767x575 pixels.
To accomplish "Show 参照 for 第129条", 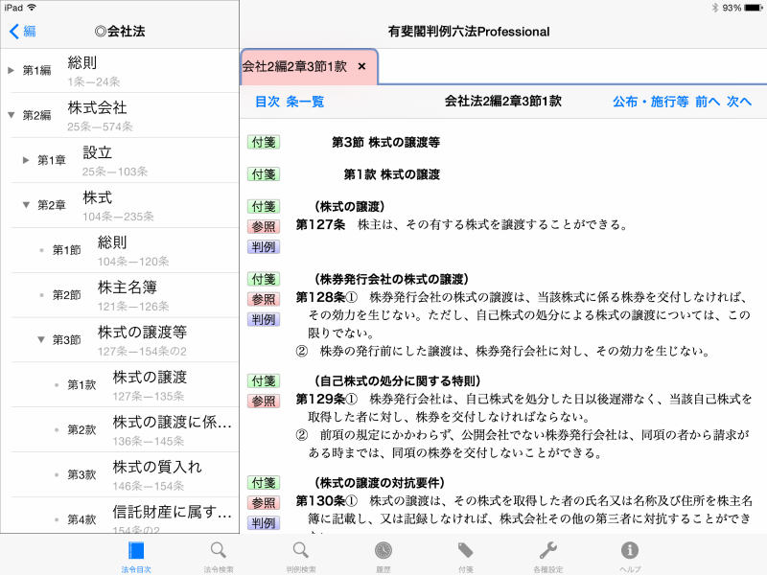I will tap(264, 402).
